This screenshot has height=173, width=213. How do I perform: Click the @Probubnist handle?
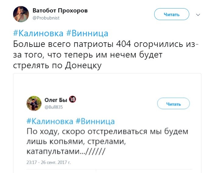coord(46,18)
